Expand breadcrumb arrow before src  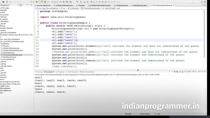point(59,8)
